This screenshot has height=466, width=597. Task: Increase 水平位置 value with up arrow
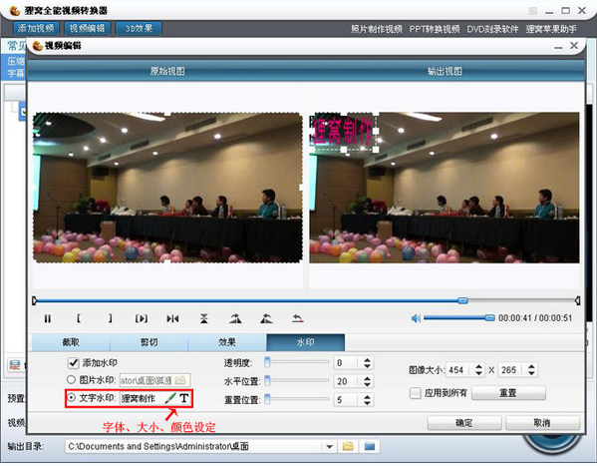[x=367, y=378]
